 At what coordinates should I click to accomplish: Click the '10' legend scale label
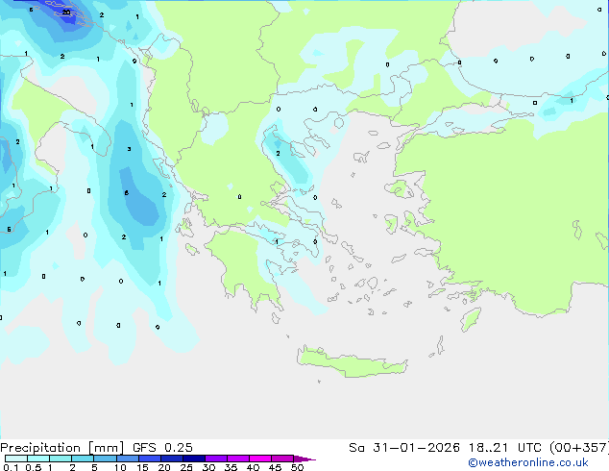[x=120, y=467]
